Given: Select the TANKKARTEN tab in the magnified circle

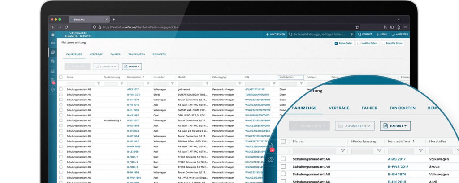Looking at the screenshot, I should [403, 108].
